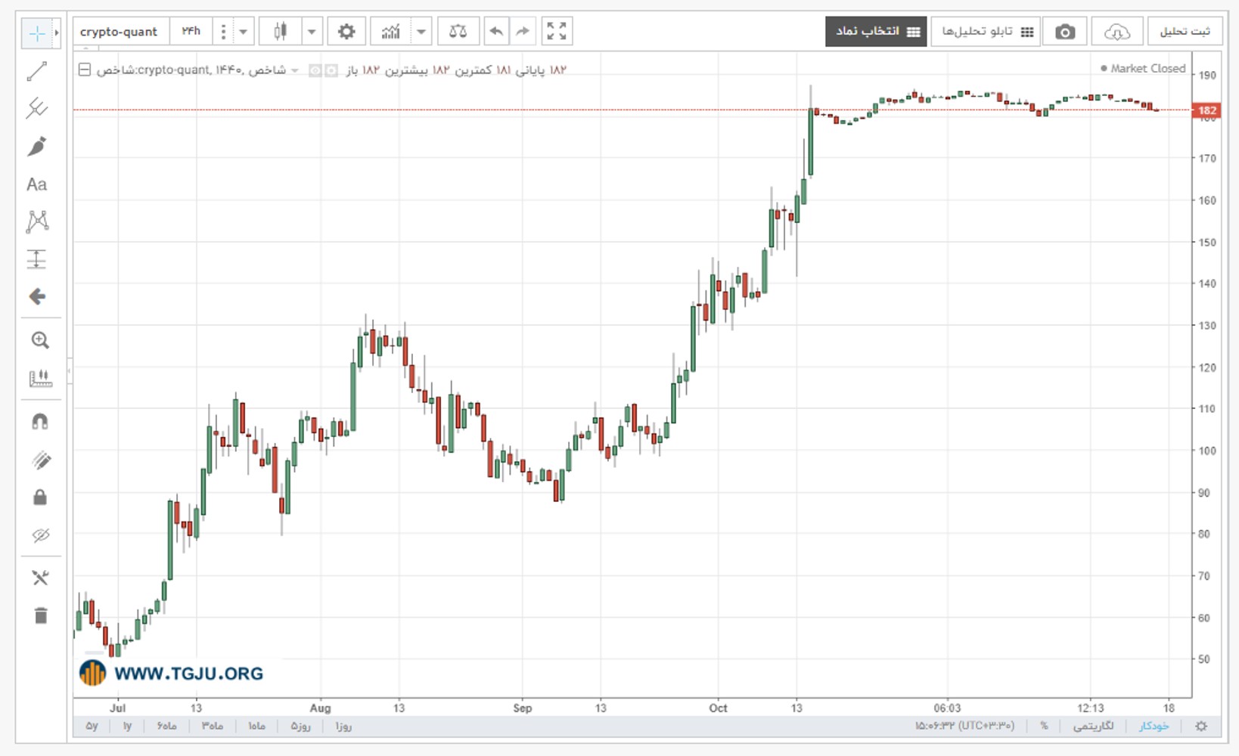
Task: Select the crosshair cursor tool
Action: point(36,33)
